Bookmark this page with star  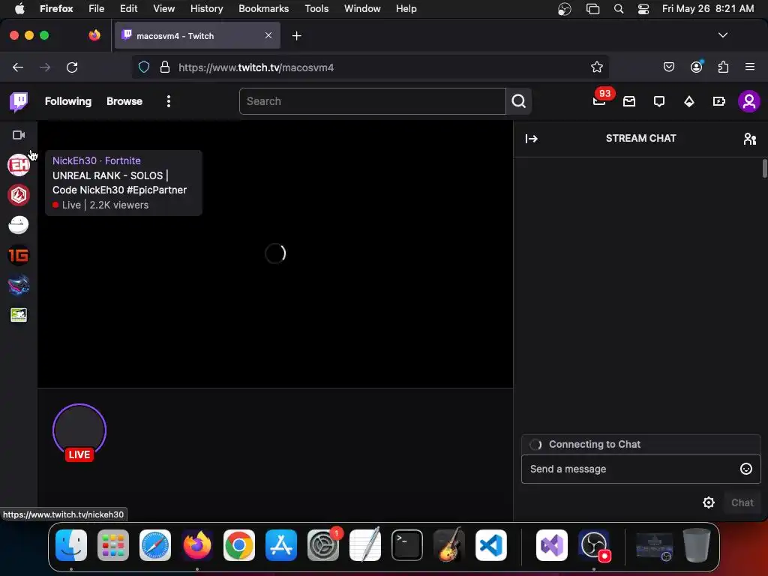[x=596, y=67]
